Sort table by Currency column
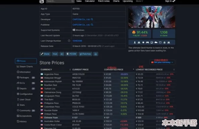This screenshot has width=199, height=129. click(x=55, y=70)
